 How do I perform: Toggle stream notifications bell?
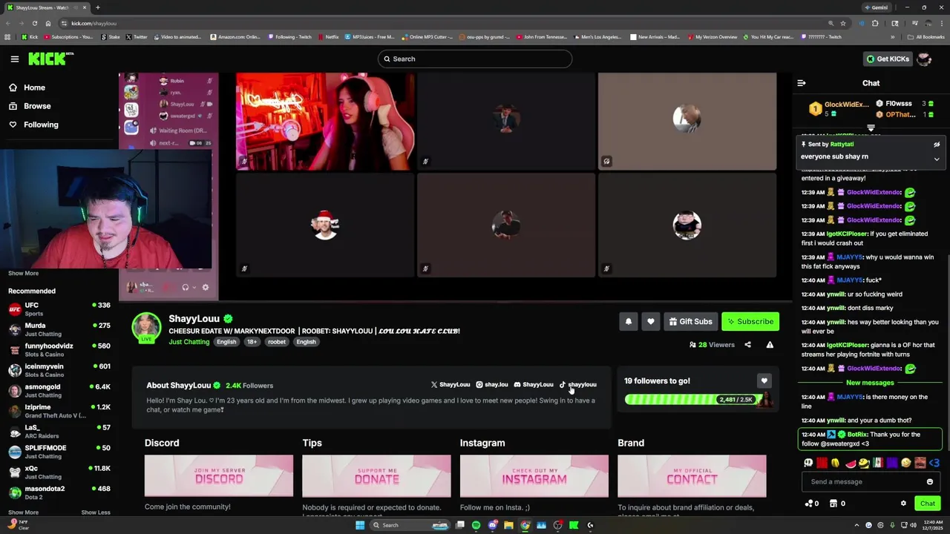point(629,321)
